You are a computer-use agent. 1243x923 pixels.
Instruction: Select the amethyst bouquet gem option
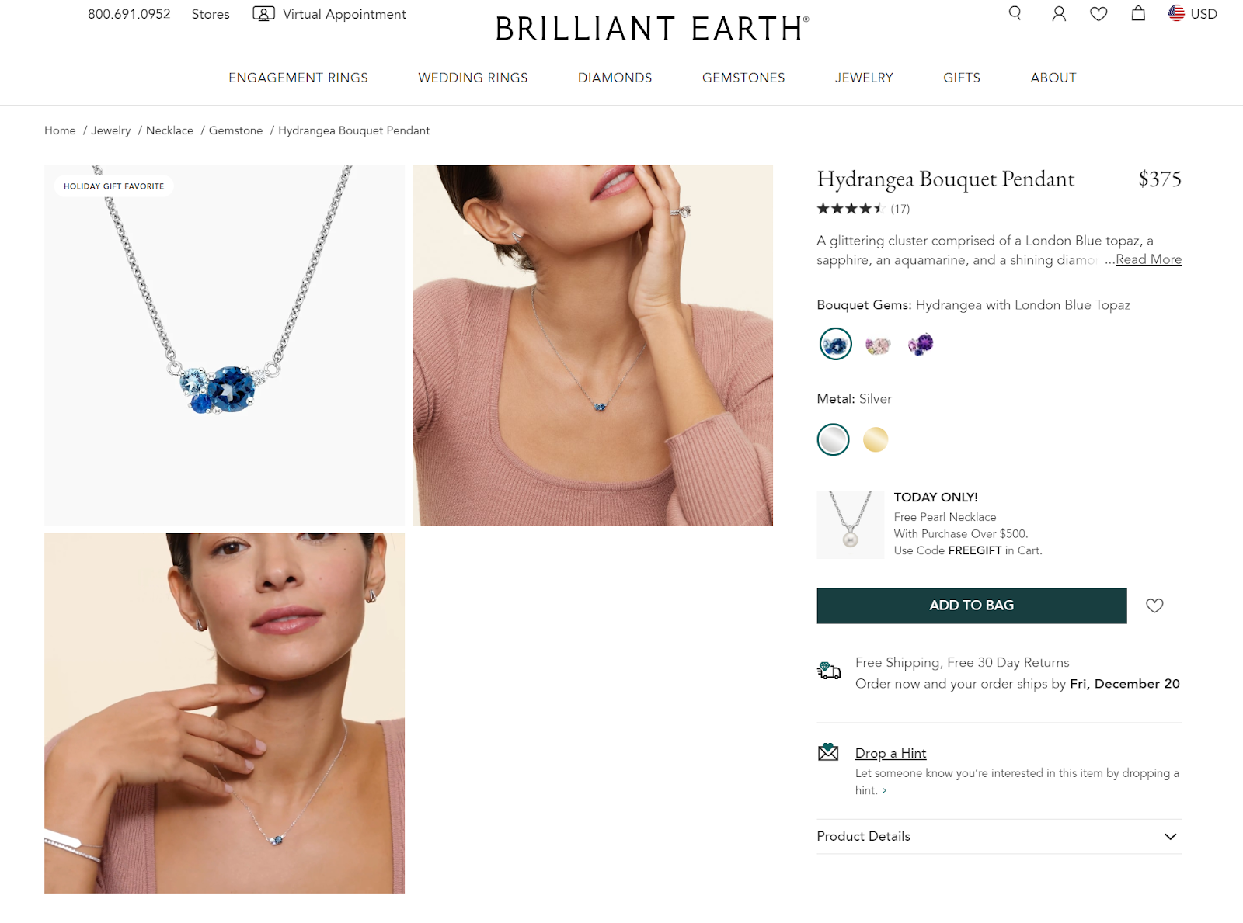pos(920,344)
